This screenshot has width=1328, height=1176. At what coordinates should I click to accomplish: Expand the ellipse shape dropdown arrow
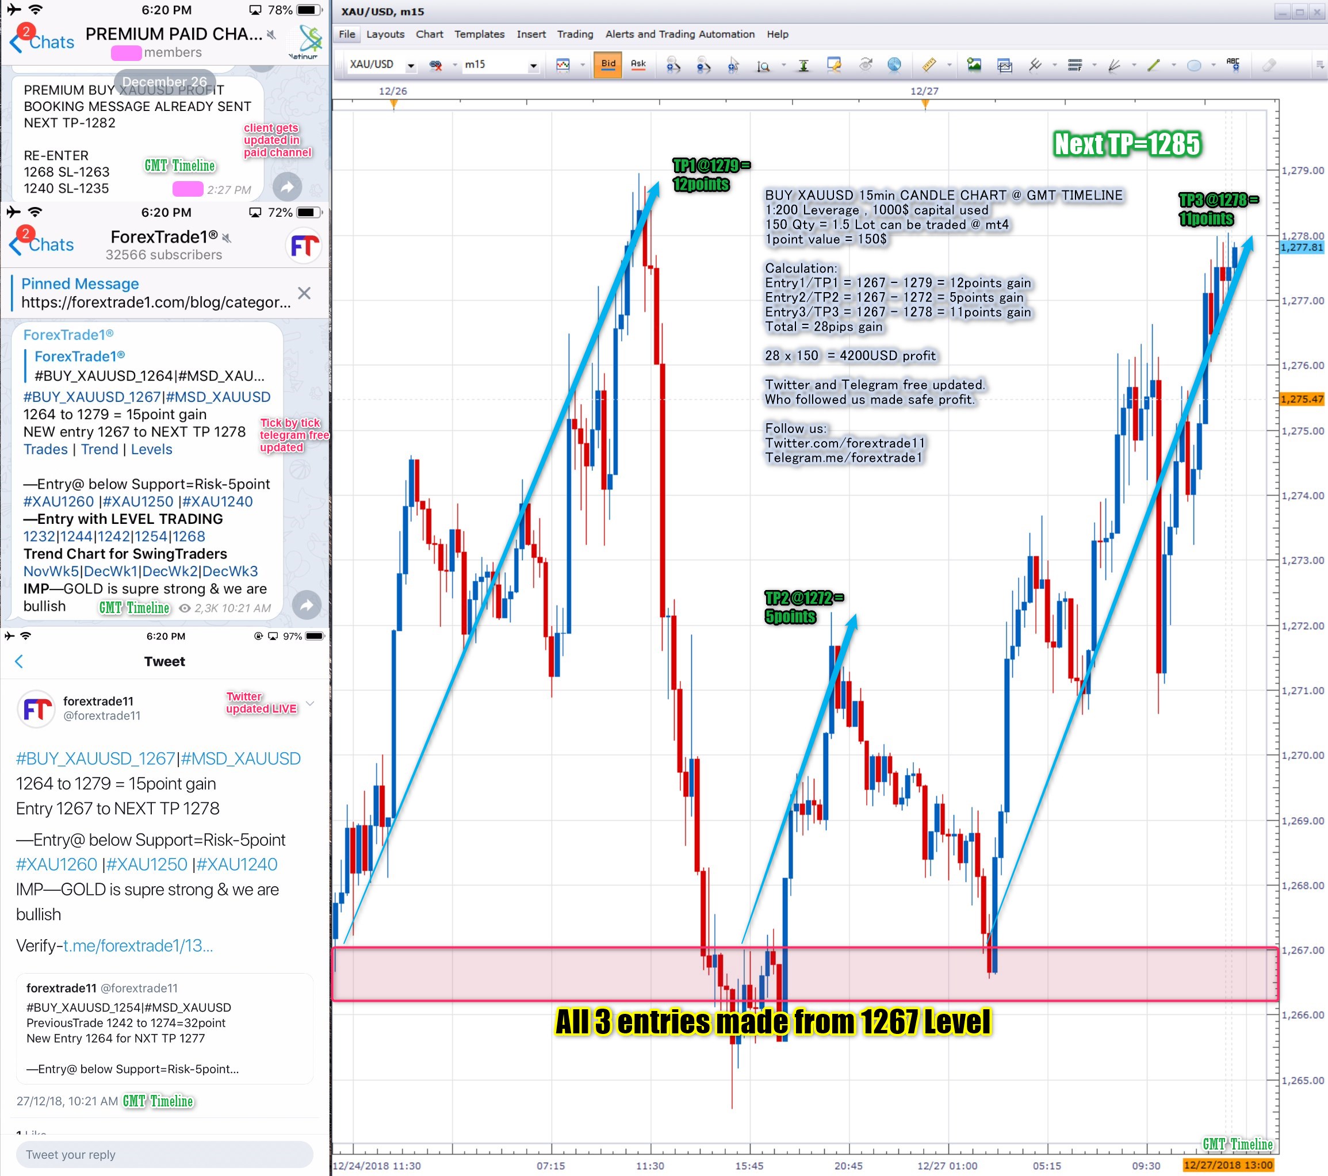[1214, 65]
